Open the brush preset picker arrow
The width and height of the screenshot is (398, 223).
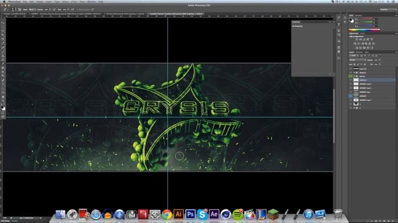pos(15,9)
